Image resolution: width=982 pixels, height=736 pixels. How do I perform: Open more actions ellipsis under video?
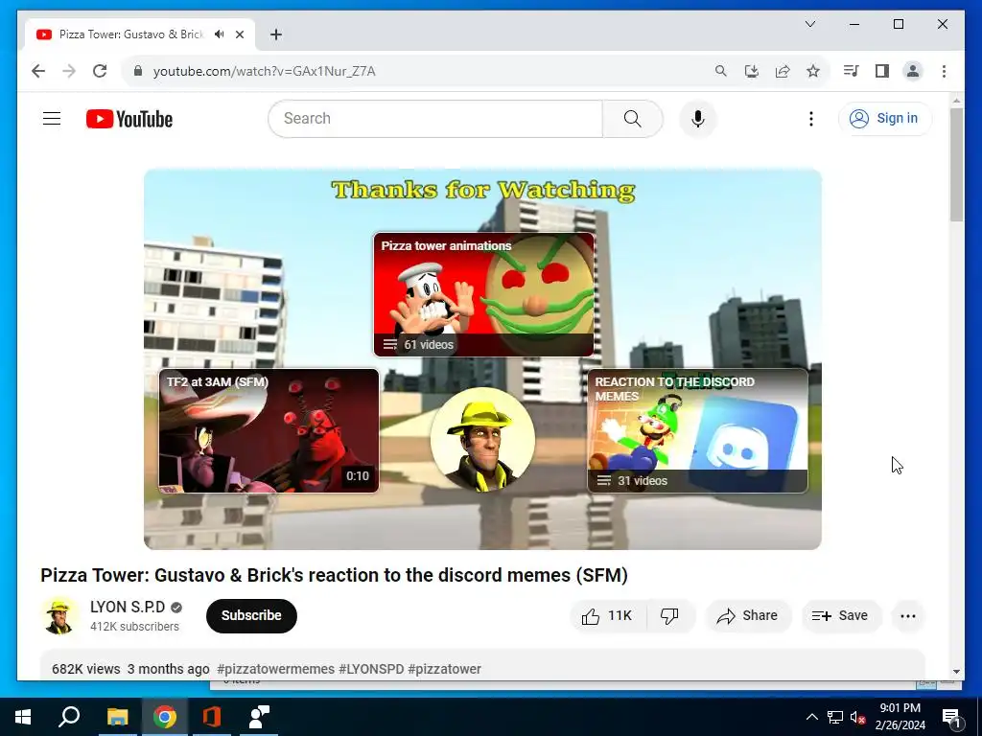[x=908, y=616]
